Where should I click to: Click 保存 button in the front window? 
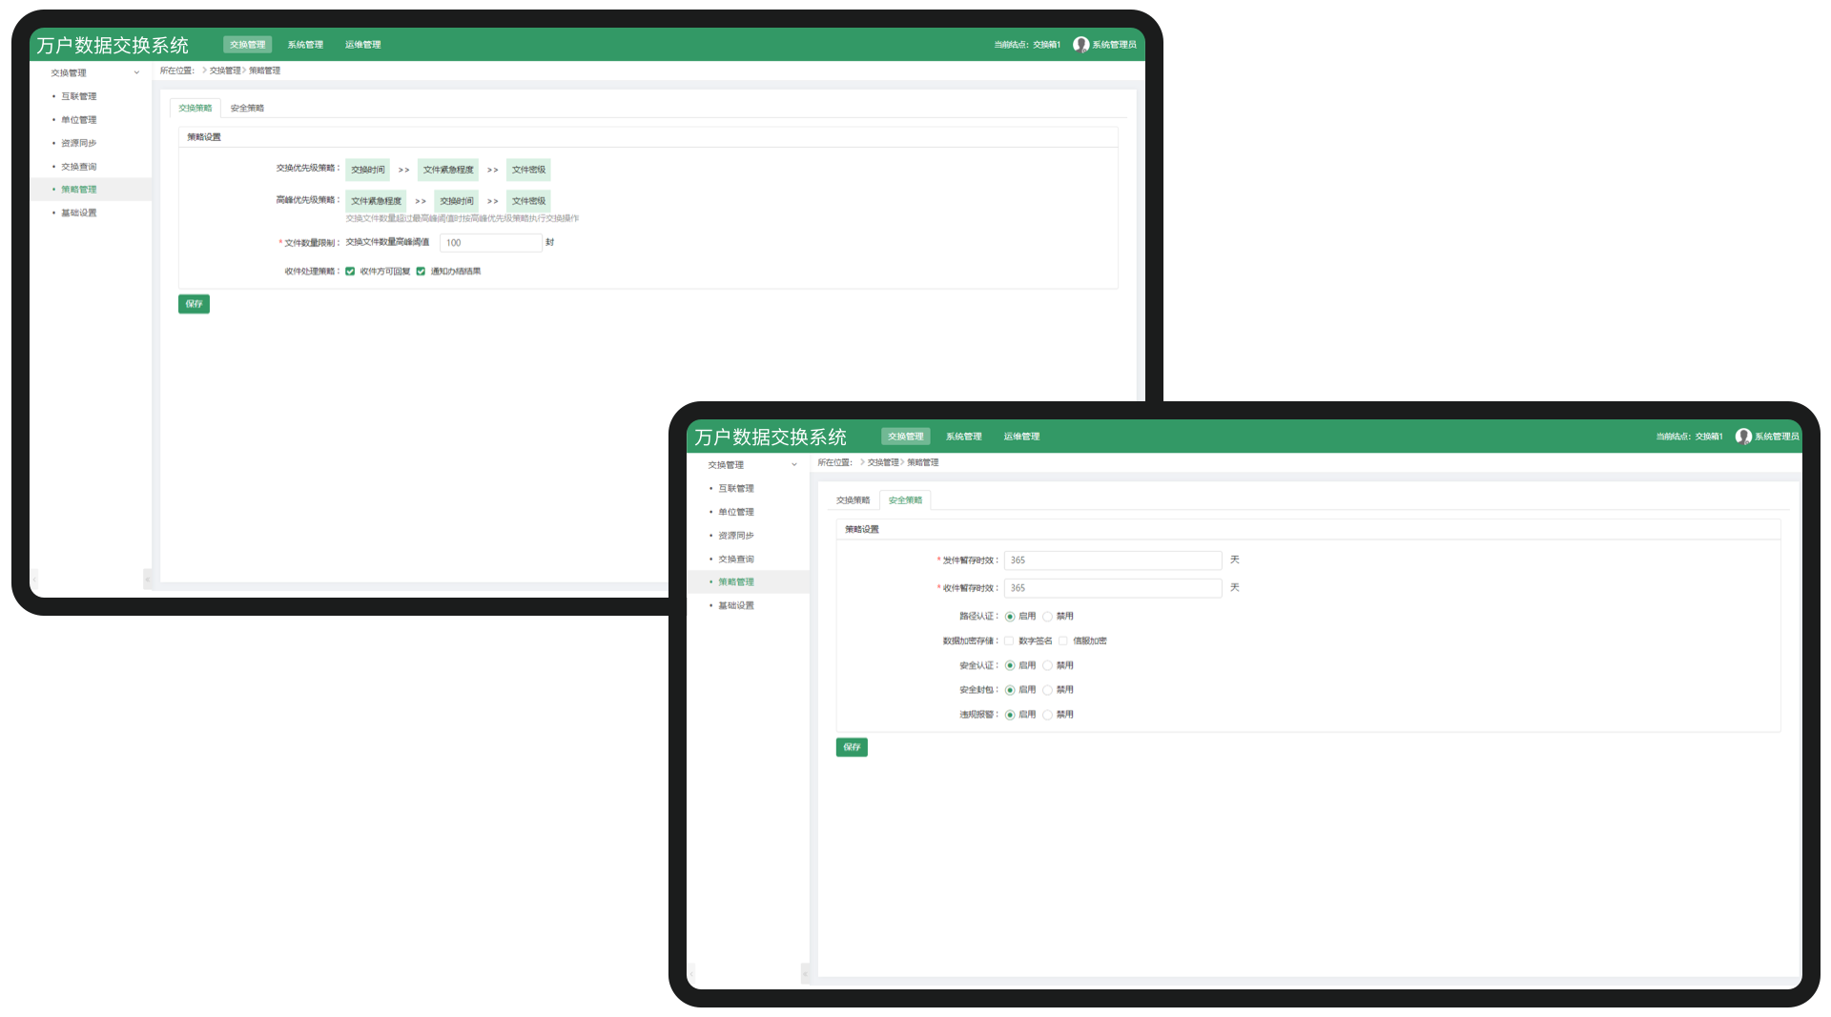click(x=852, y=747)
